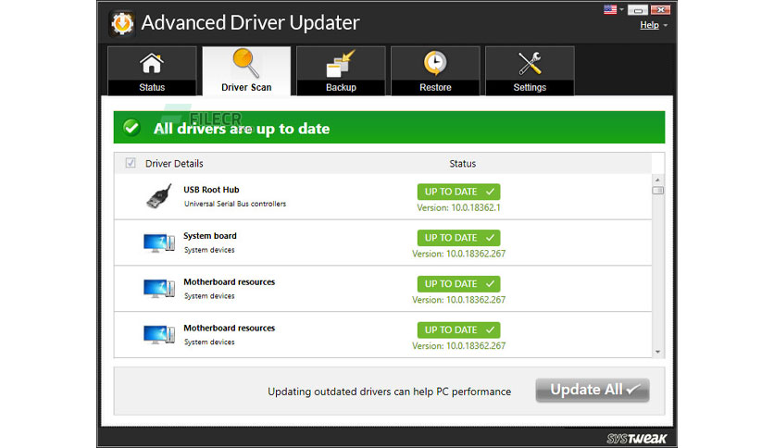
Task: Click the driver list scrollbar thumb
Action: [657, 191]
